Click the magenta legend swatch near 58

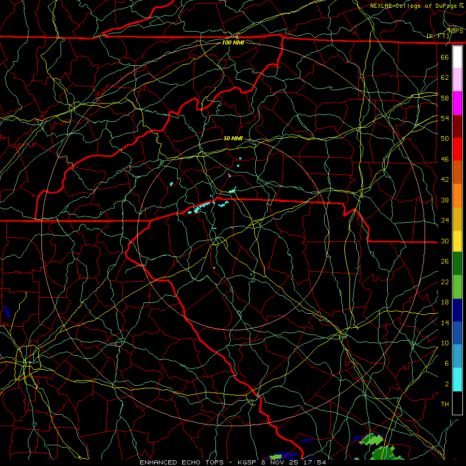457,103
